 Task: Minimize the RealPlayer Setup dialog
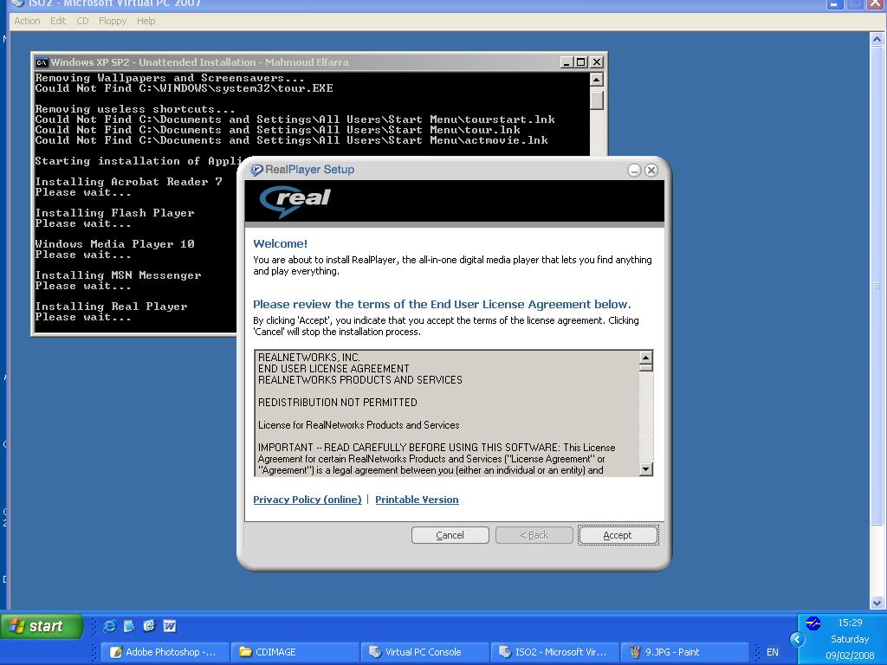click(634, 170)
